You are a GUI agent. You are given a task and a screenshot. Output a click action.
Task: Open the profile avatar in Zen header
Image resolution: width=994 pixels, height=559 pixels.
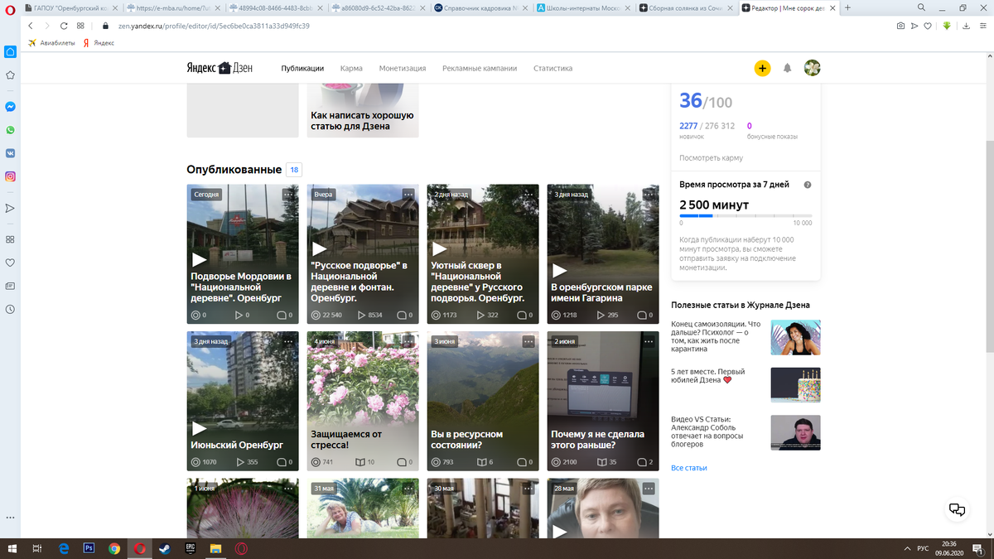click(x=813, y=68)
